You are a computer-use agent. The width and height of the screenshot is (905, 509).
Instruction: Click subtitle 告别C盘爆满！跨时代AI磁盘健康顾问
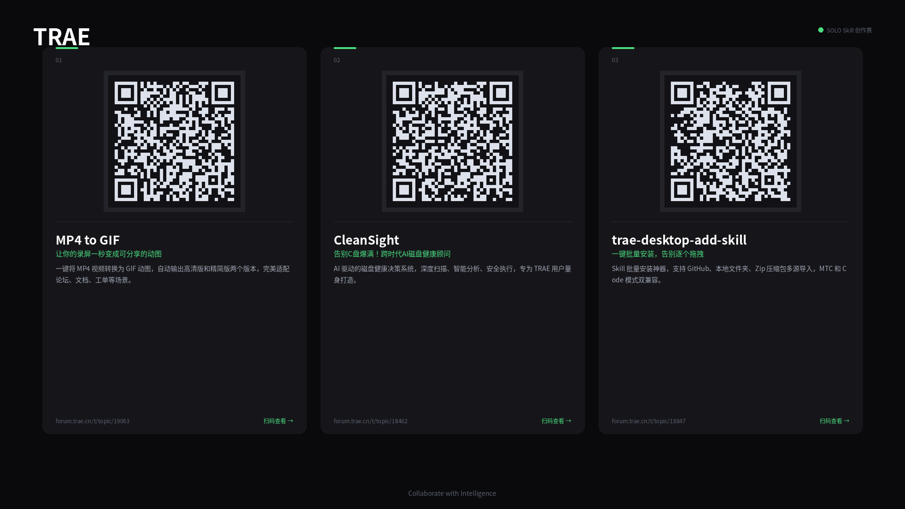tap(392, 254)
